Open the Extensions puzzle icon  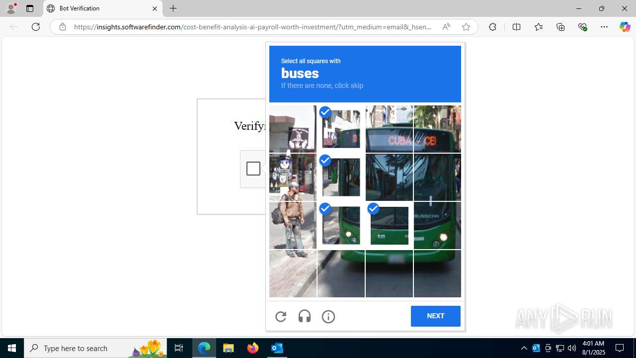click(492, 27)
